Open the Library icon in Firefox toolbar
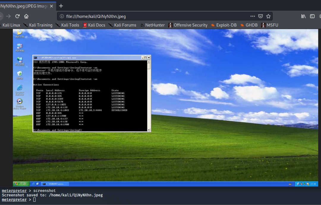The image size is (321, 205). (x=303, y=16)
